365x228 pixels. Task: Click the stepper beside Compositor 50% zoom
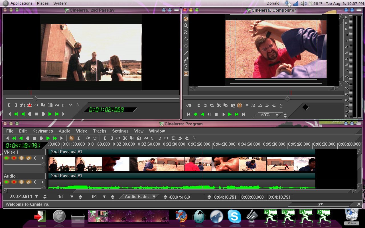pos(285,115)
